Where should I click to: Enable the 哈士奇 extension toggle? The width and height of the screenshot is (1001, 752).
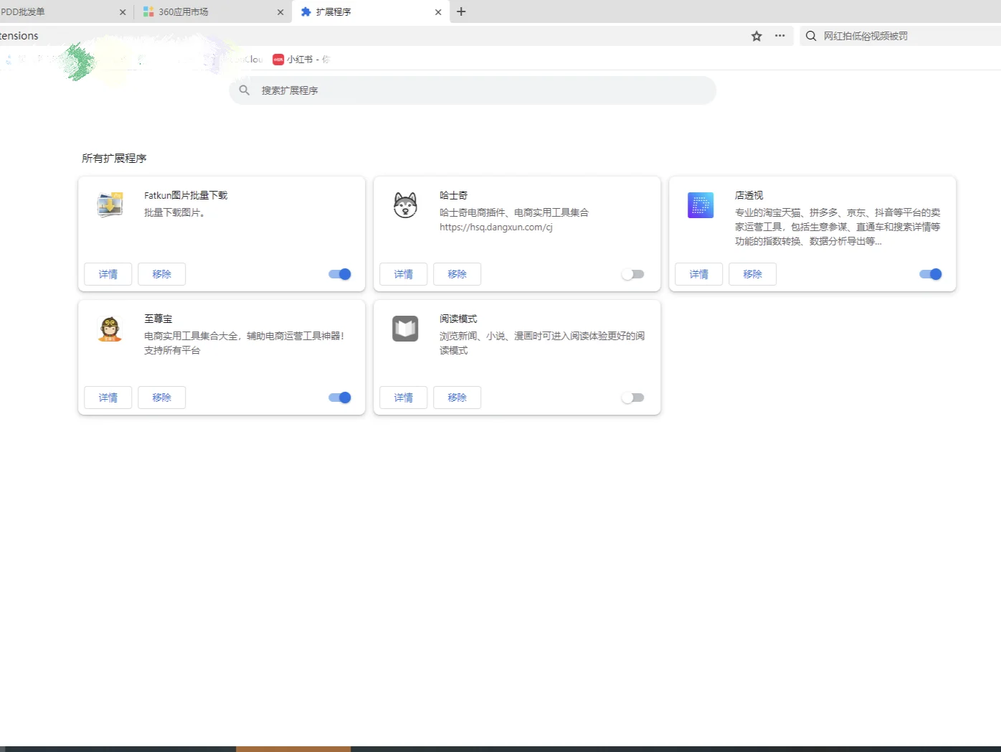(x=633, y=273)
